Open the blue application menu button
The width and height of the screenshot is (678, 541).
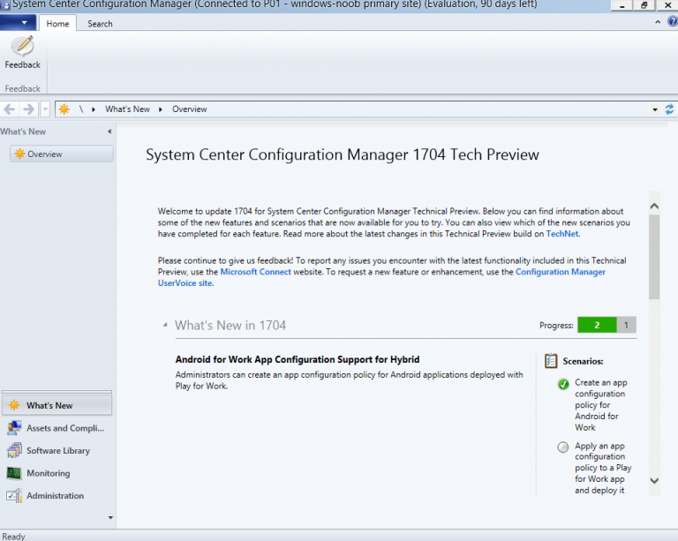(18, 23)
